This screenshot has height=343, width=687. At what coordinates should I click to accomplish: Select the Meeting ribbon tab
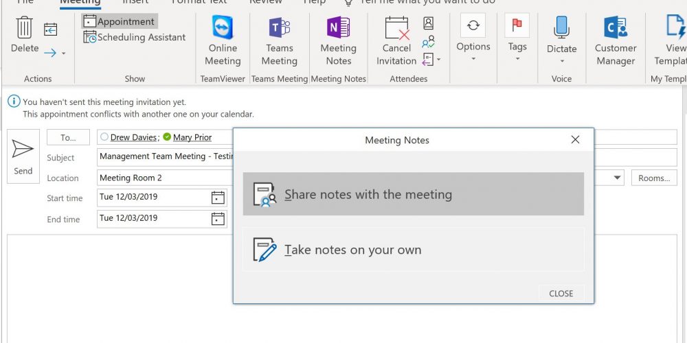80,2
